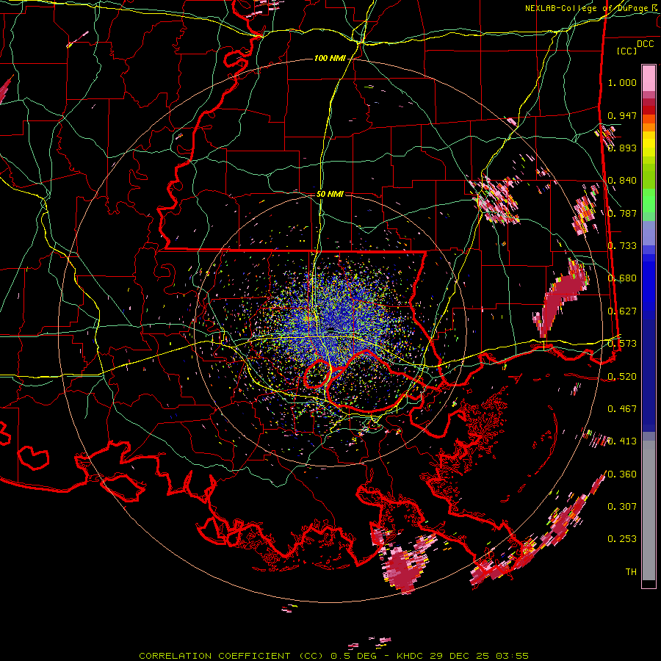This screenshot has width=661, height=661.
Task: Click the [CC] units label
Action: tap(627, 51)
